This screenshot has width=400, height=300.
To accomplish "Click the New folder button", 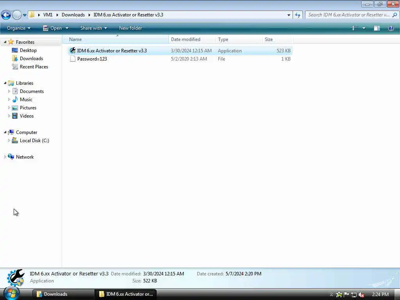I will [130, 28].
